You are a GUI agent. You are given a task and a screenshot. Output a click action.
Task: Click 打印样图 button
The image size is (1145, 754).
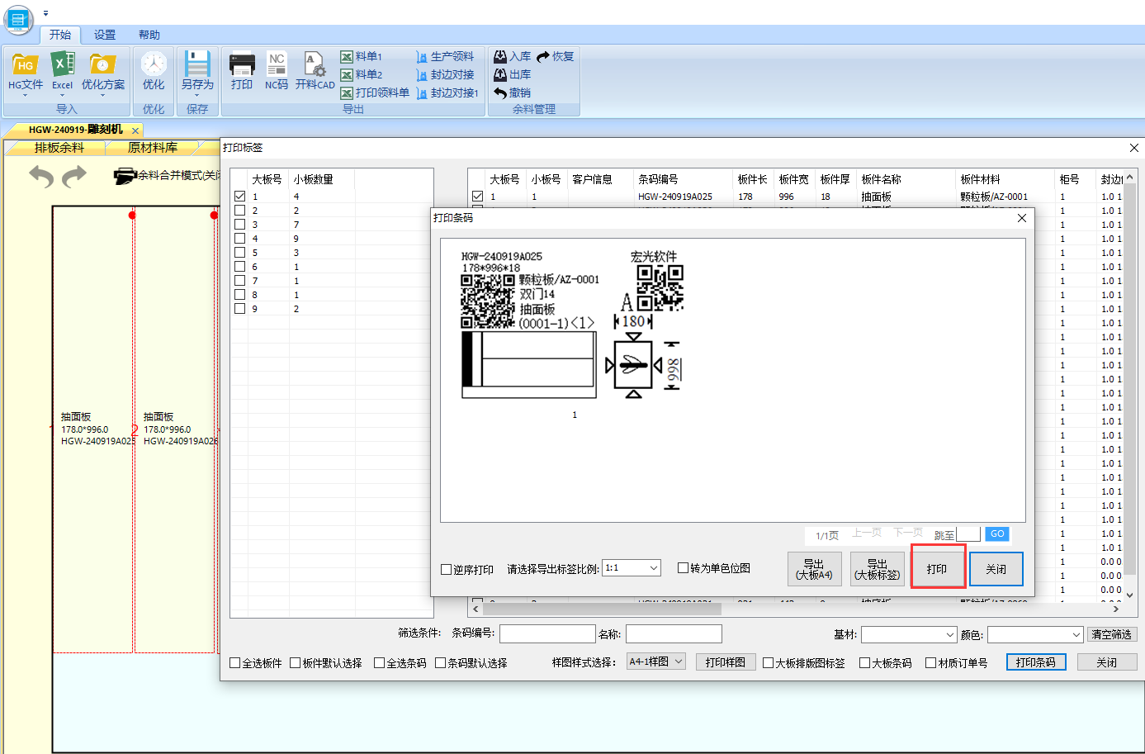pyautogui.click(x=726, y=662)
